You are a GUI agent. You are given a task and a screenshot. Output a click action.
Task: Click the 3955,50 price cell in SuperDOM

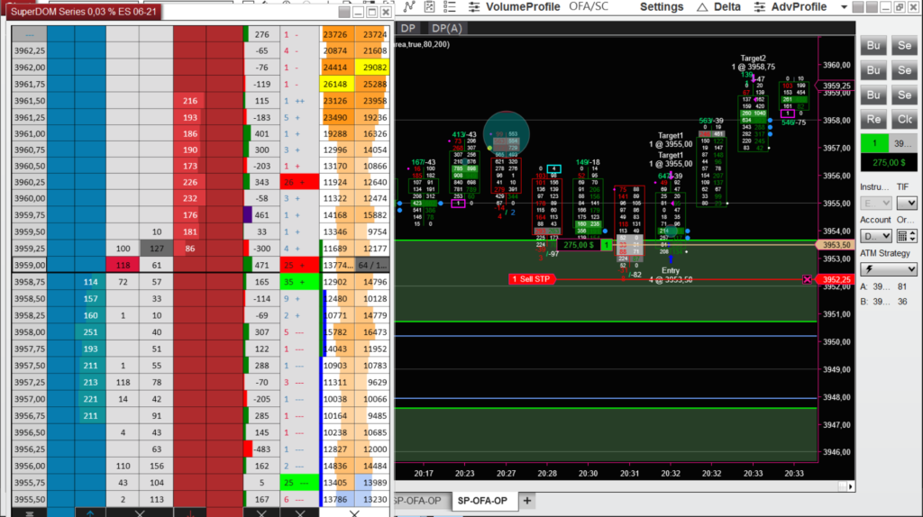(30, 499)
